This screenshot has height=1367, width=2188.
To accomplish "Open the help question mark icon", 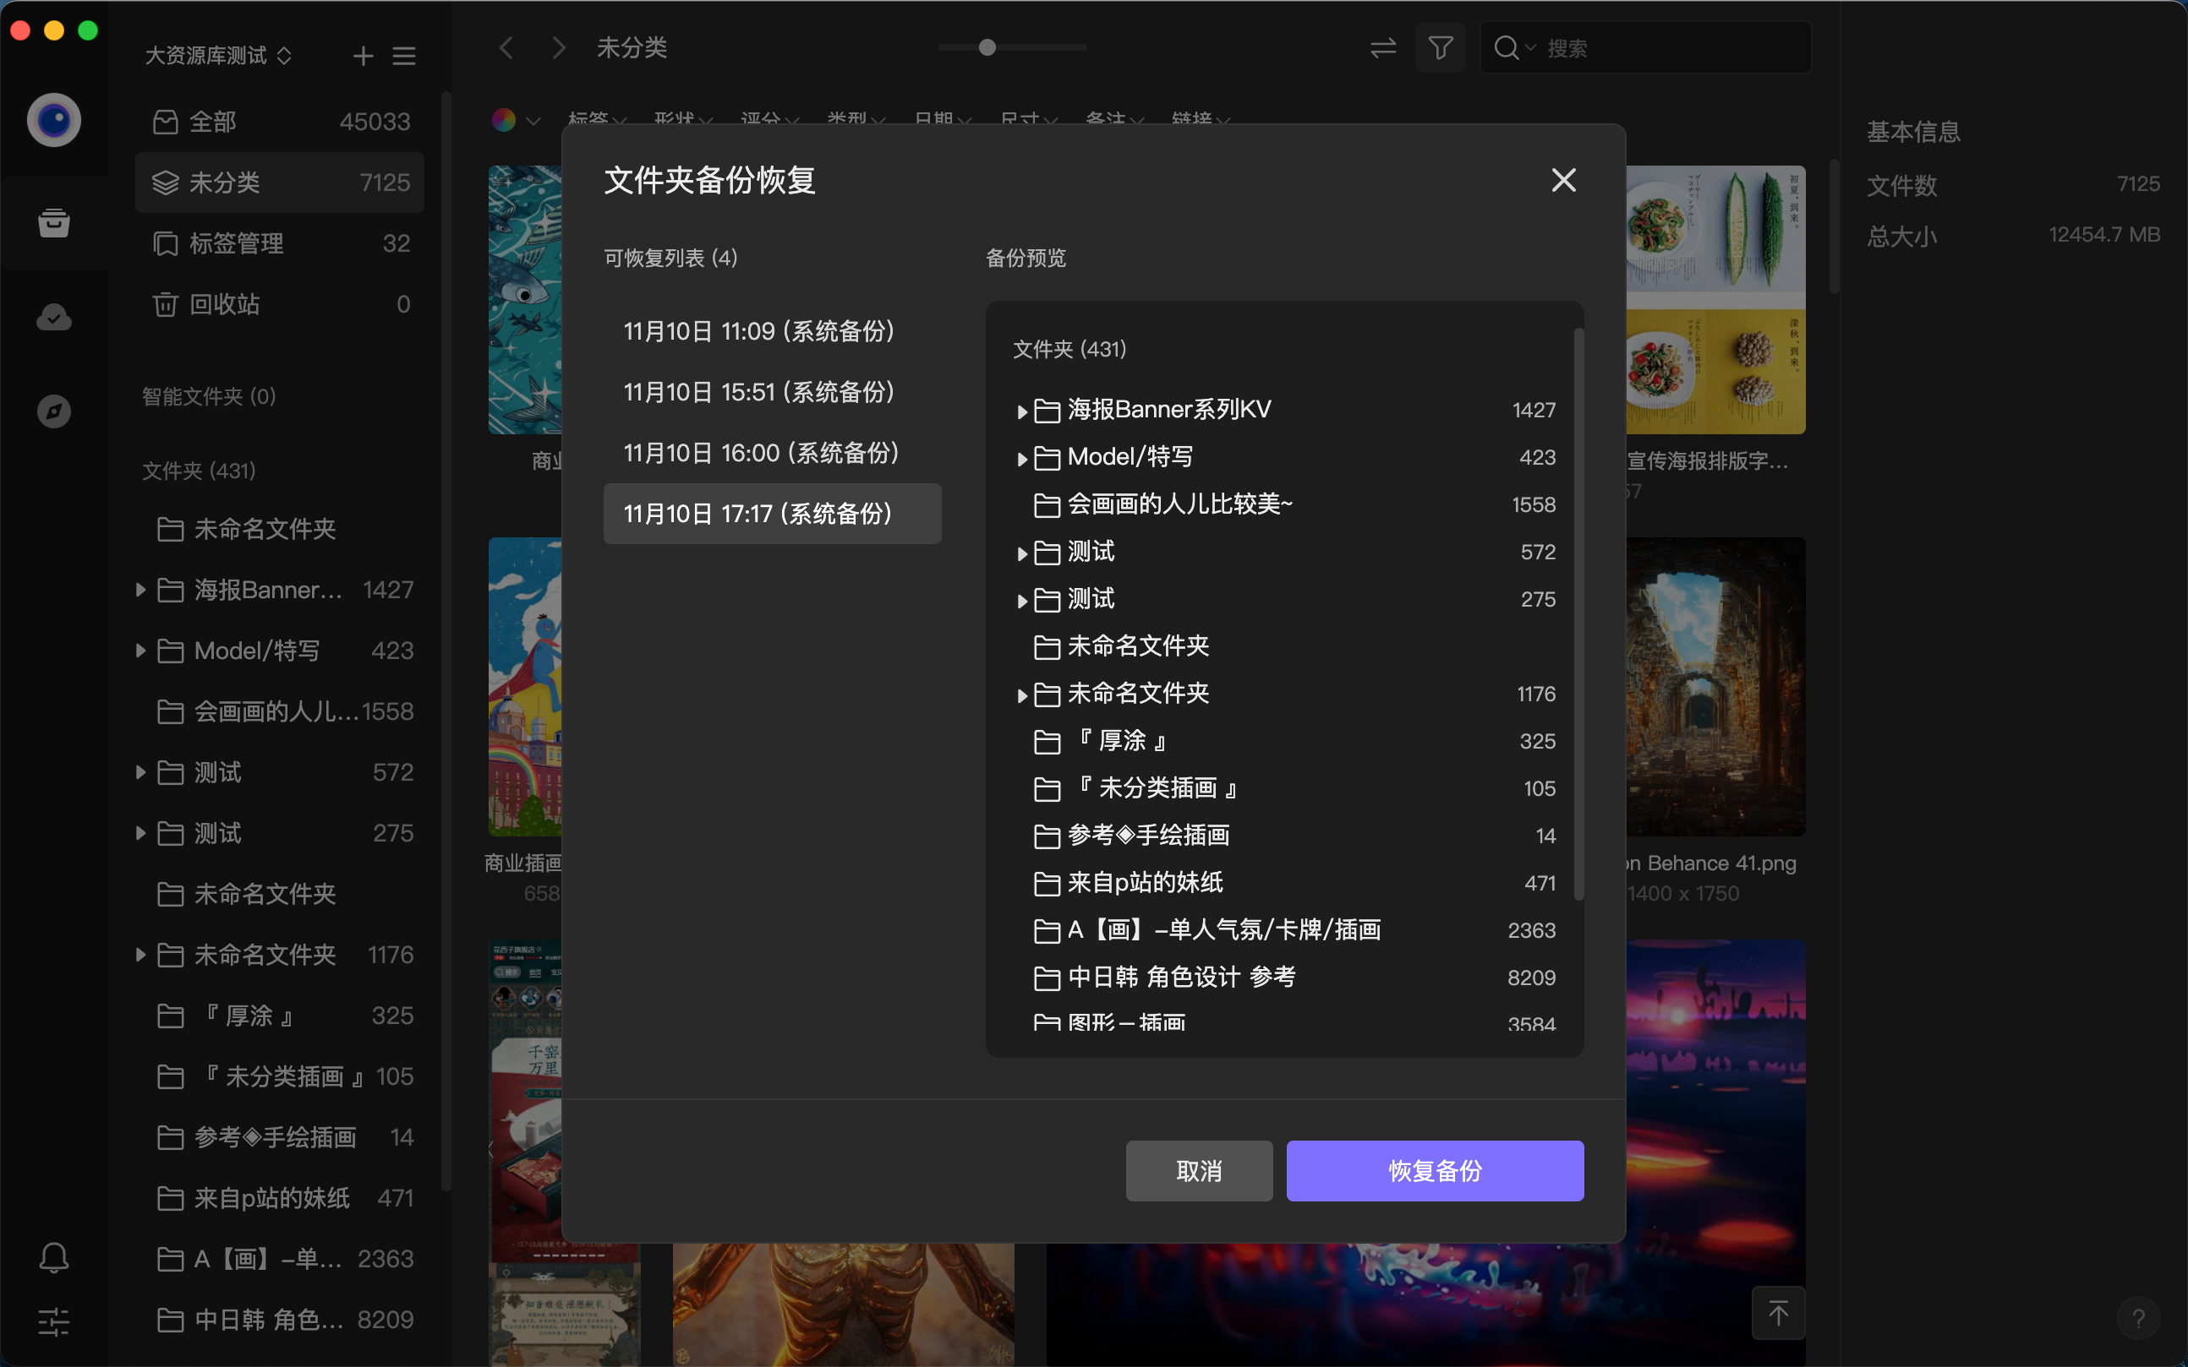I will point(2138,1318).
